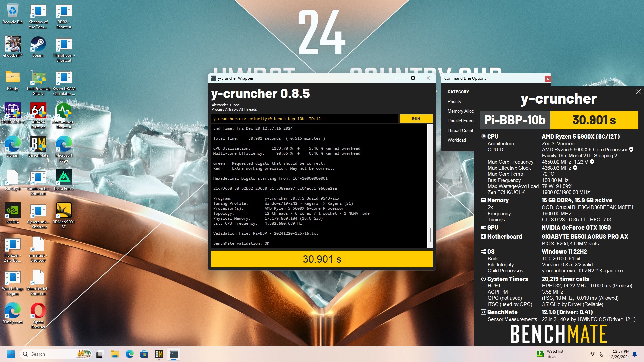Close the BenchMate result overlay
Image resolution: width=644 pixels, height=362 pixels.
pos(638,92)
